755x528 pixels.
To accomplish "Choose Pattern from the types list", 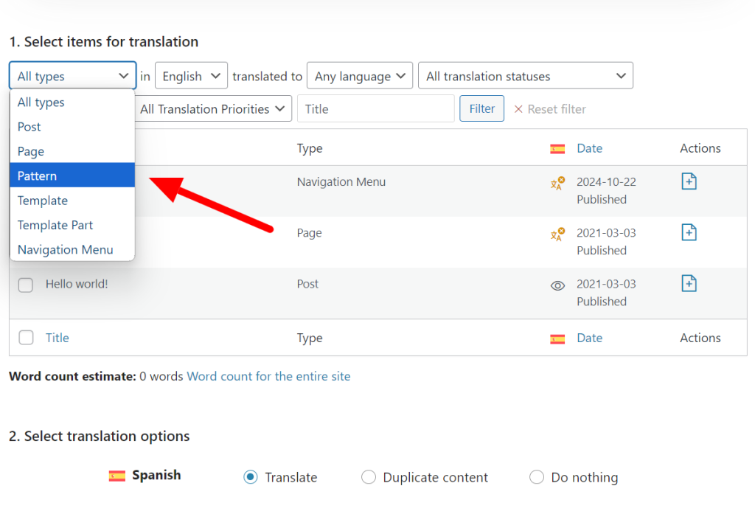I will [x=72, y=176].
